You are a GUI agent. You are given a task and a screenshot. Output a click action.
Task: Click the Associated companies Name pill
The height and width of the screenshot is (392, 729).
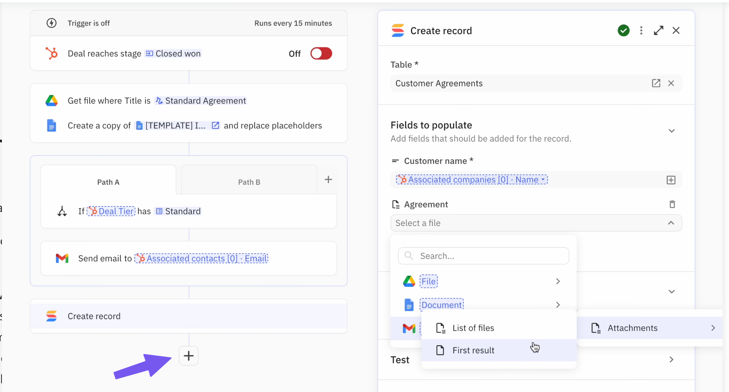(472, 180)
